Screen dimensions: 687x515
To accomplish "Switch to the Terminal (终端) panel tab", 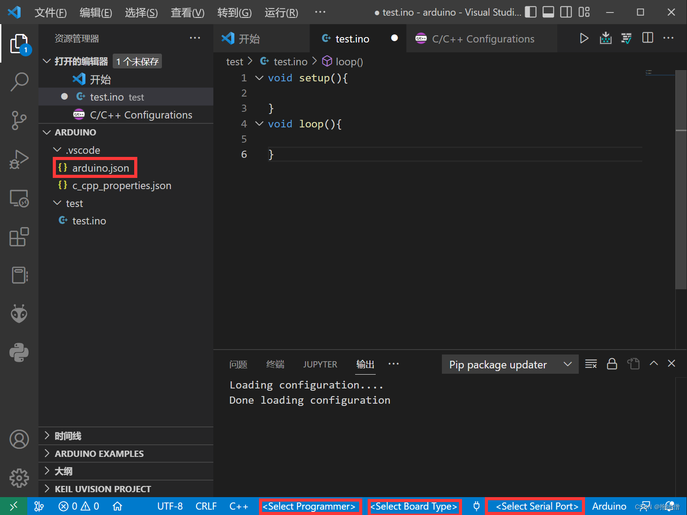I will coord(275,364).
